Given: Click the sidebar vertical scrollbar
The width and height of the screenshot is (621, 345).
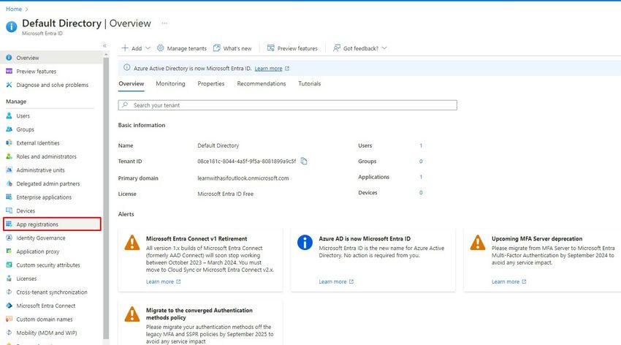Looking at the screenshot, I should (x=106, y=198).
